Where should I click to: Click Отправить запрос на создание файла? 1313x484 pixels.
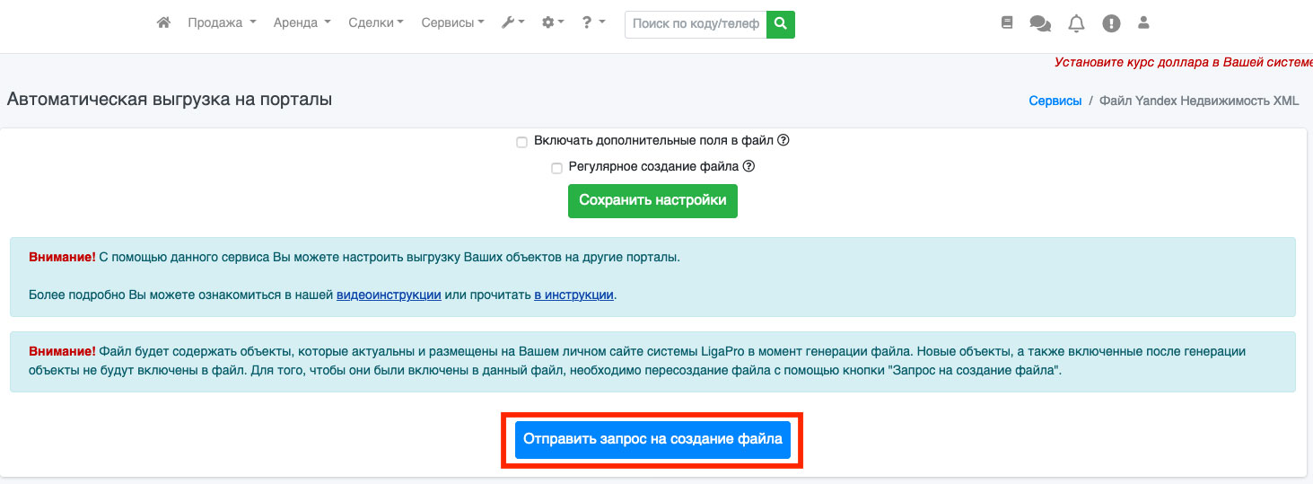click(x=652, y=440)
